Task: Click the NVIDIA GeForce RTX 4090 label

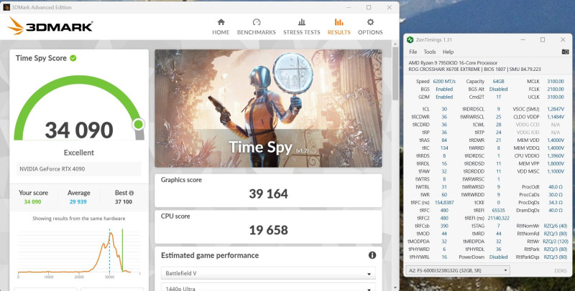Action: tap(52, 169)
